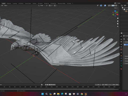Open the Texture Paint workspace tab

(28, 3)
